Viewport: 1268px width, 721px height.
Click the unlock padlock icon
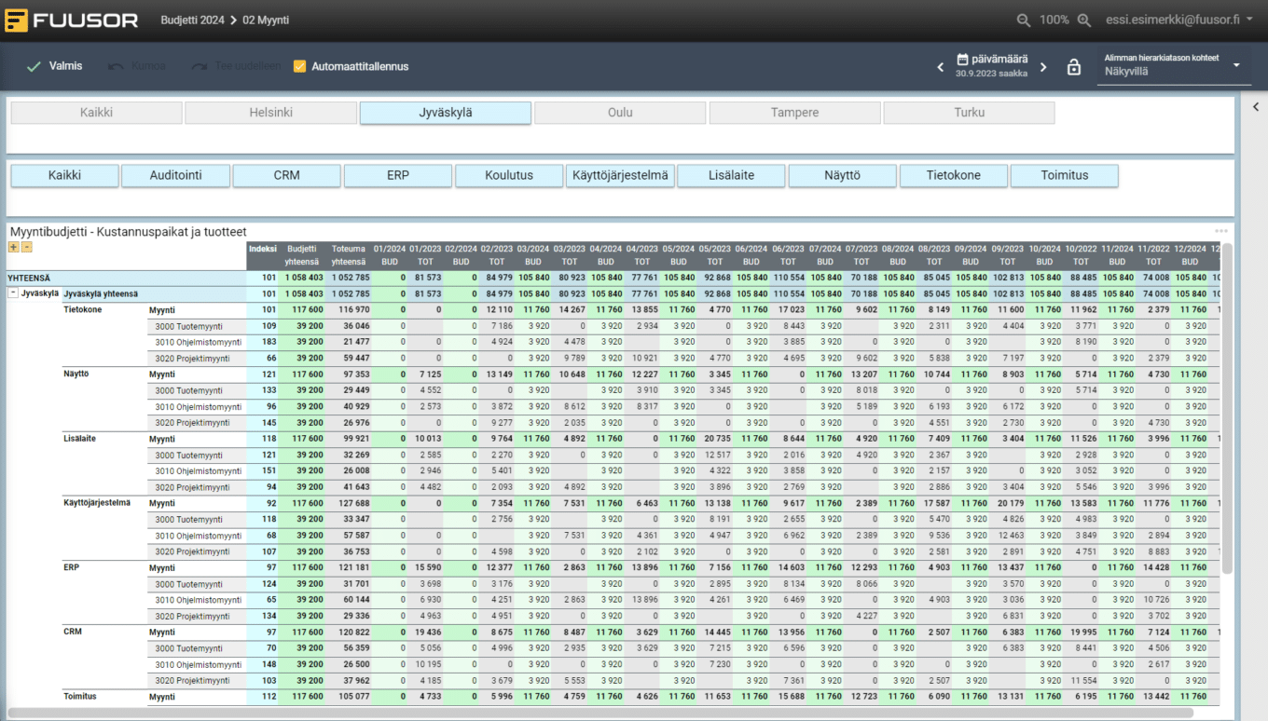pos(1074,67)
